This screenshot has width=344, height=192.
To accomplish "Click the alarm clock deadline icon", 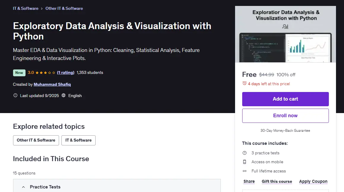I will 244,83.
